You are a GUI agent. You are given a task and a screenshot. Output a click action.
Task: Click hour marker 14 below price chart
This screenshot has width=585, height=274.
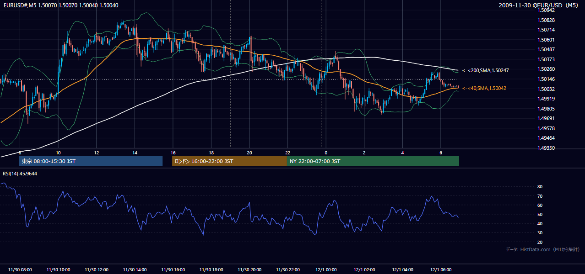[135, 153]
